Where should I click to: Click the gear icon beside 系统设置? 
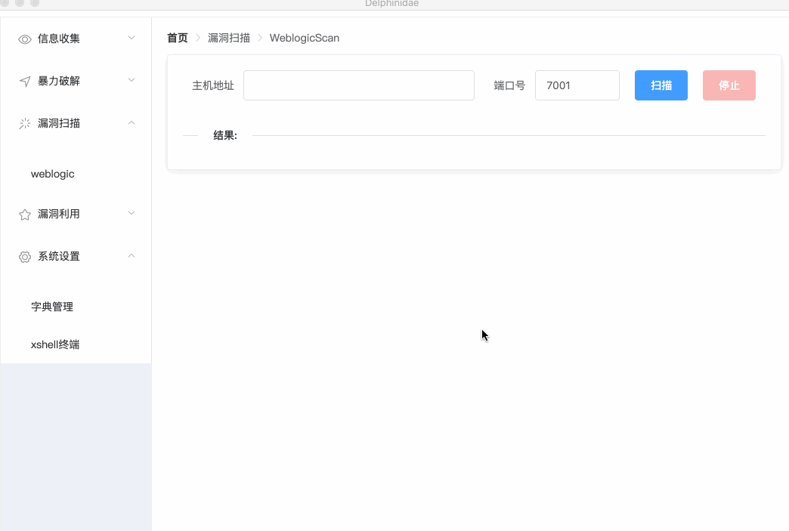[x=25, y=257]
